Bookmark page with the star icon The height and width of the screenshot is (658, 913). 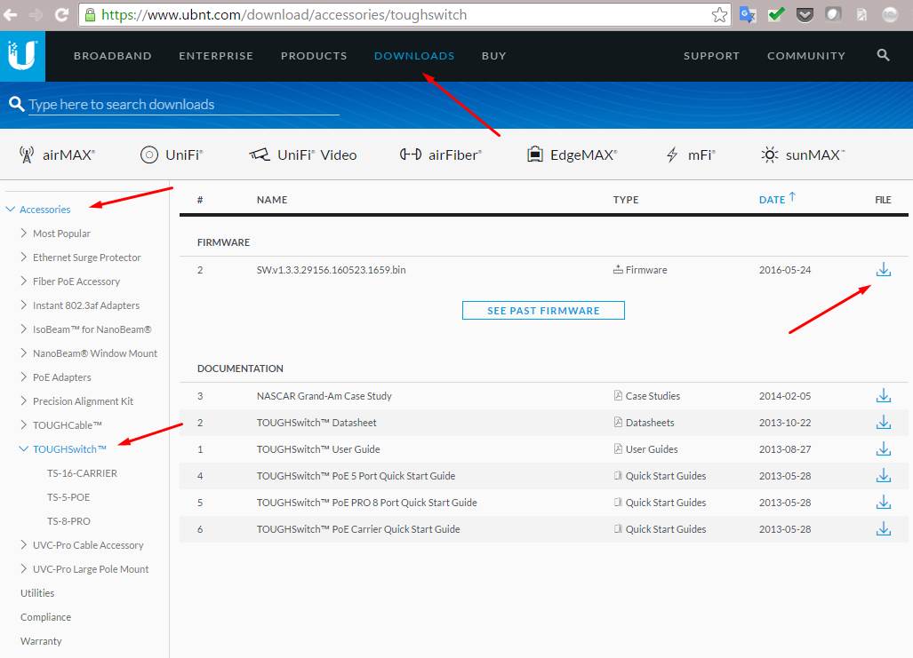[x=719, y=15]
